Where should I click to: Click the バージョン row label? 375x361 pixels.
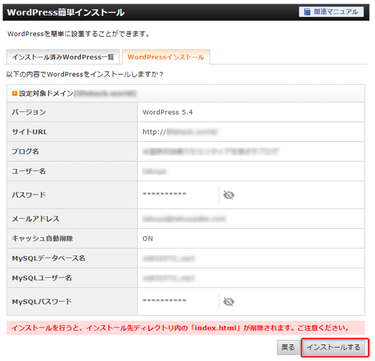pyautogui.click(x=29, y=112)
